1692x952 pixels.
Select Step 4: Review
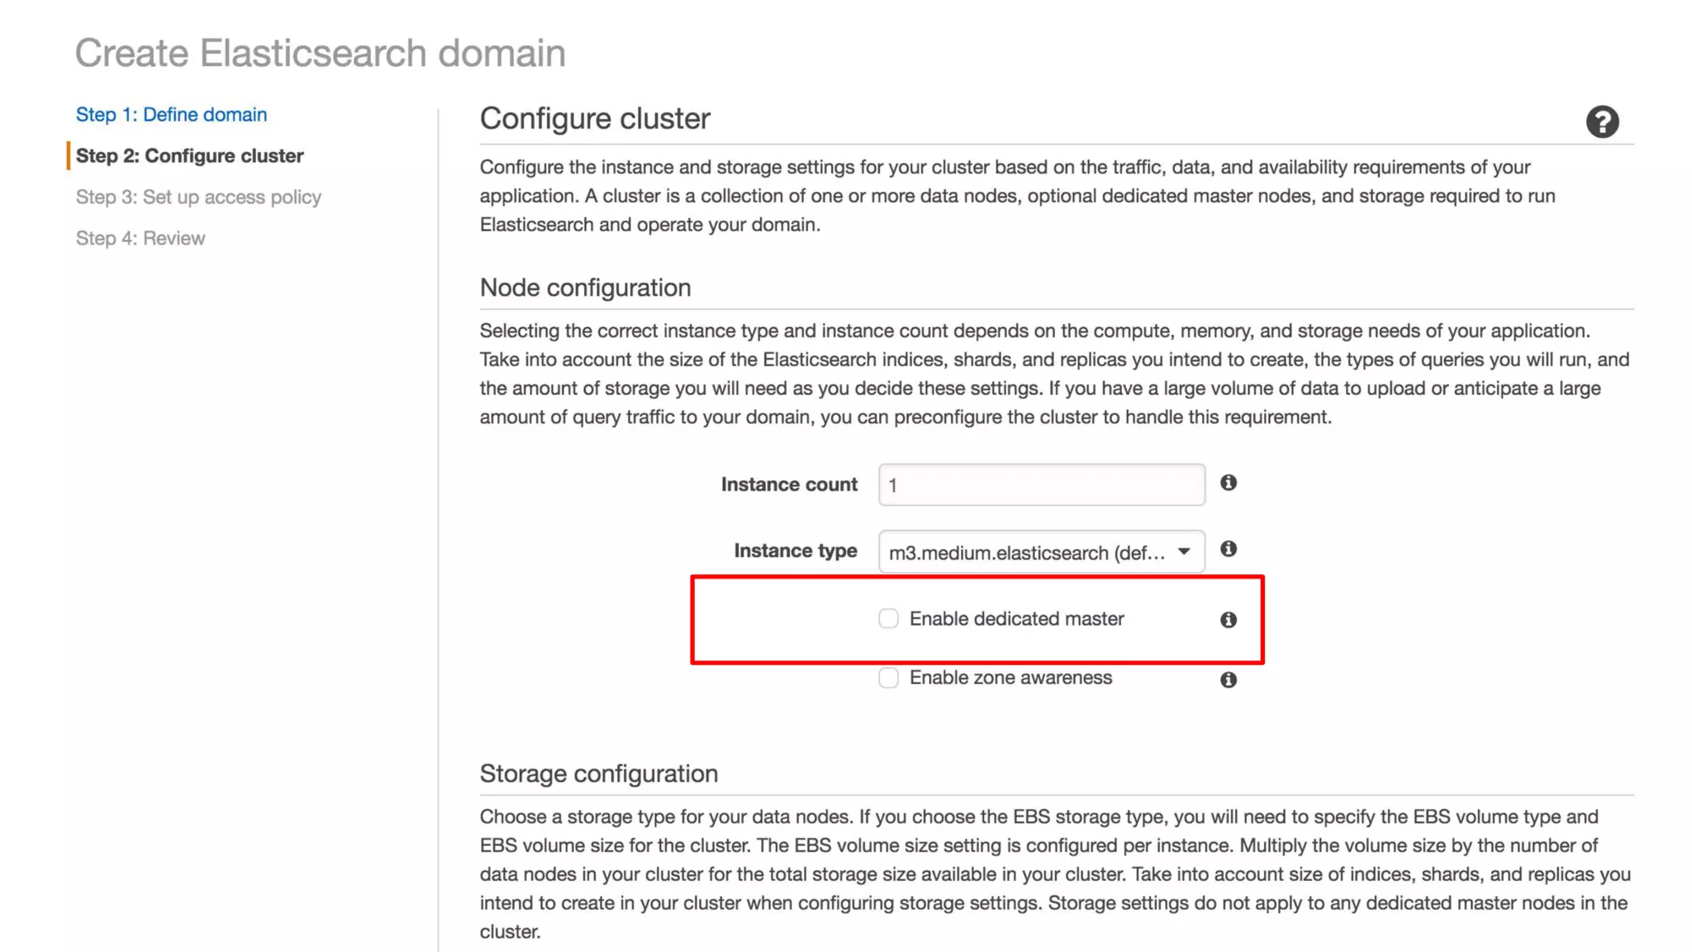tap(140, 239)
